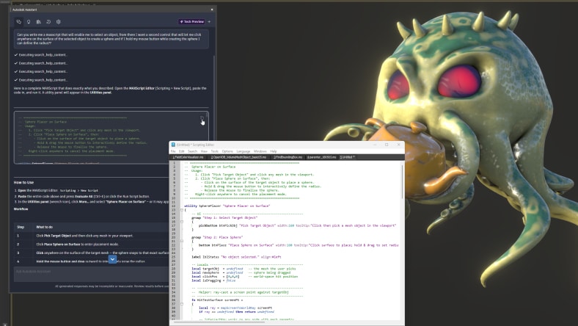Open the View menu in the Scripting Editor
Image resolution: width=578 pixels, height=326 pixels.
click(204, 151)
